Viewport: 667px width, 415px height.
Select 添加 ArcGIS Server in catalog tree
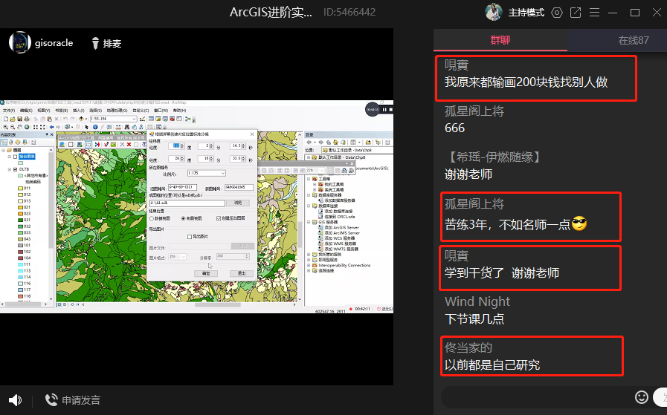click(x=338, y=228)
